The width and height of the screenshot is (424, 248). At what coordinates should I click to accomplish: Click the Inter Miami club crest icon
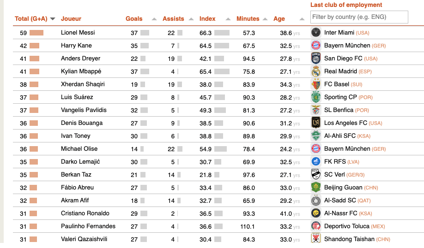(315, 33)
